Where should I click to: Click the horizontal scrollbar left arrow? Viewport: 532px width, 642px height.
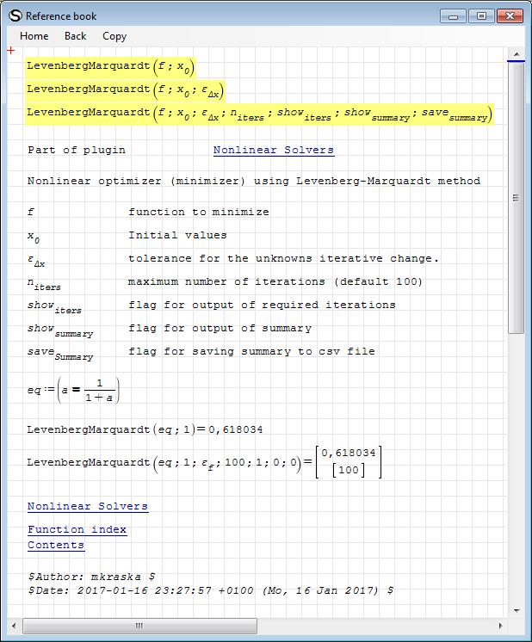point(13,626)
